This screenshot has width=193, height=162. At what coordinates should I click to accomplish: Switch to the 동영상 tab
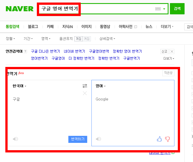105,26
